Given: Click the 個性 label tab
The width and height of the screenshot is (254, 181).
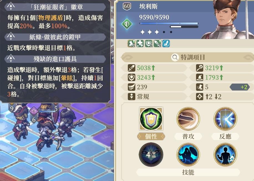Looking at the screenshot, I should click(151, 136).
